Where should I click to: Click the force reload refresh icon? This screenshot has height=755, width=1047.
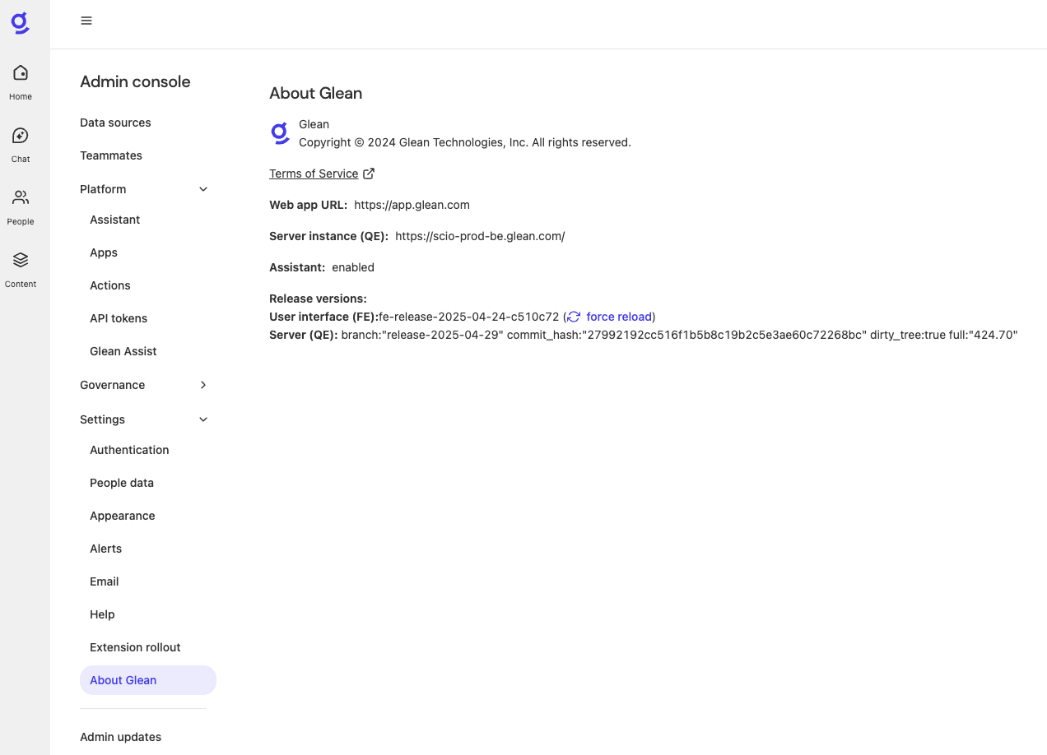[574, 317]
